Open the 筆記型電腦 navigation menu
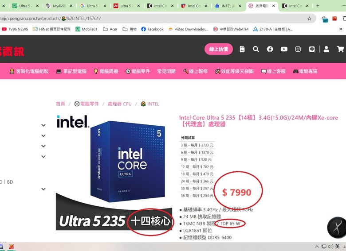This screenshot has height=251, width=346. [x=71, y=71]
